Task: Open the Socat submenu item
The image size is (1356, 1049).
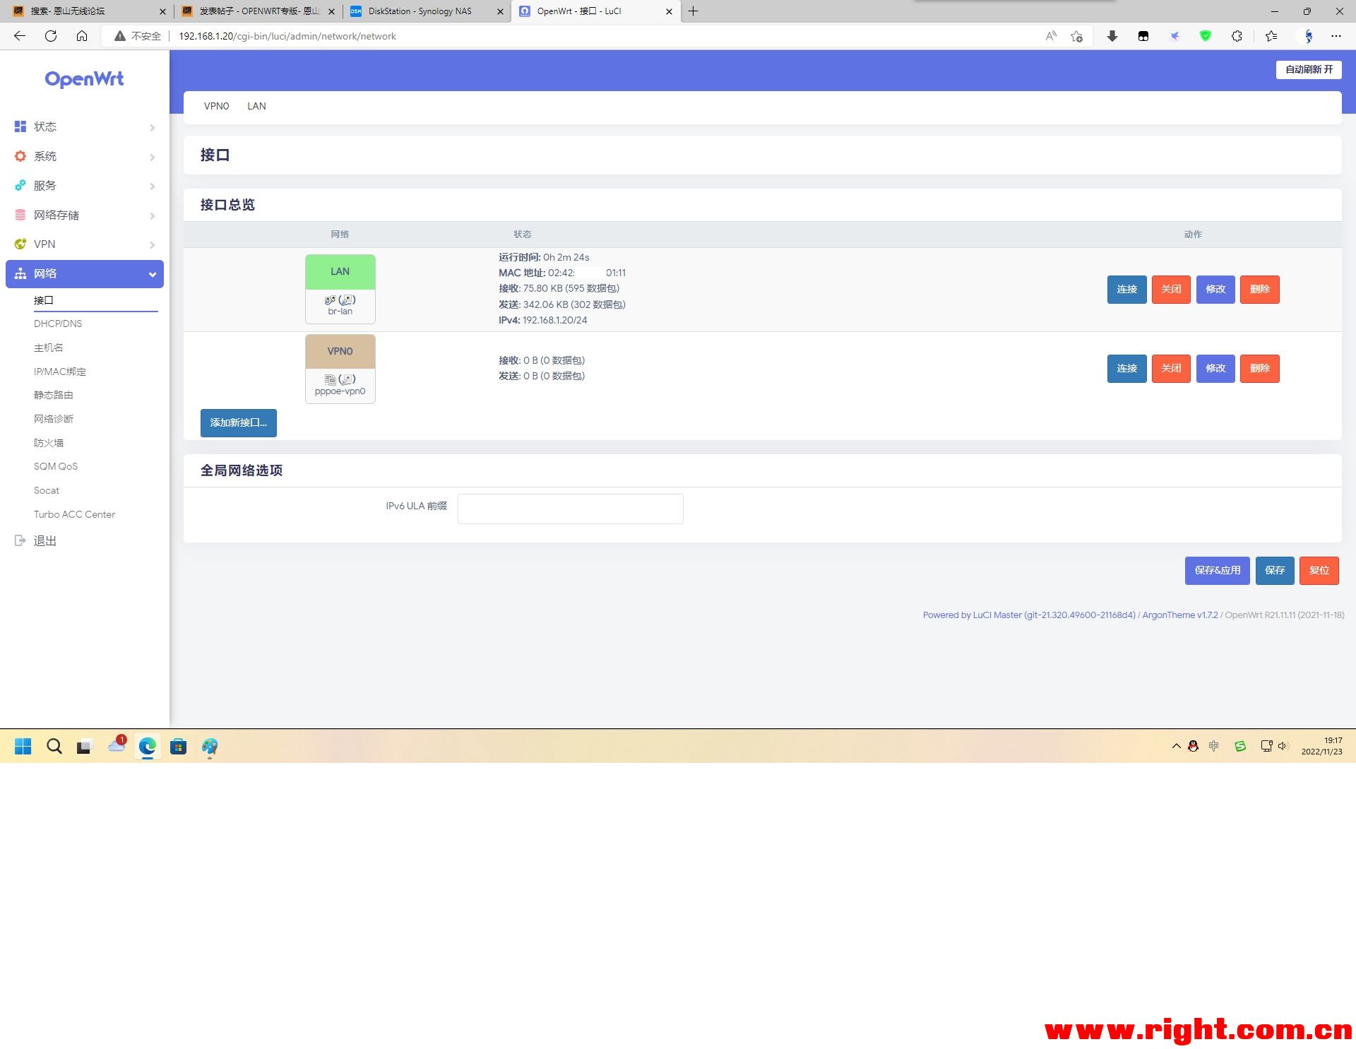Action: pos(47,490)
